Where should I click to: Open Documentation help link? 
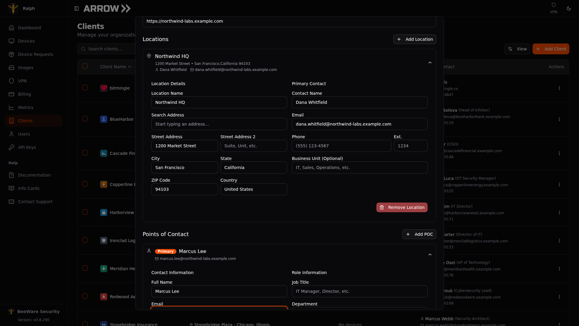(x=33, y=175)
